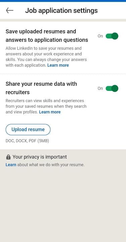Click the 'Recruiters can view skills' description text
This screenshot has height=242, width=126.
pos(46,106)
